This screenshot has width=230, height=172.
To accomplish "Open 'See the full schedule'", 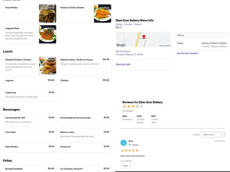I will [x=187, y=53].
